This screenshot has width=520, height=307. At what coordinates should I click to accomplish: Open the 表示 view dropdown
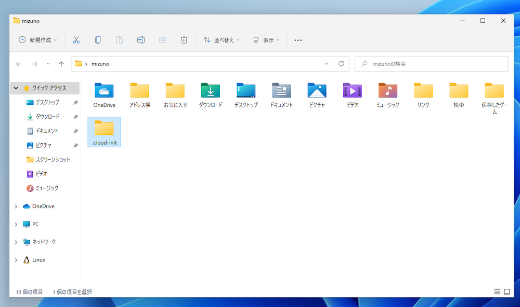coord(266,40)
